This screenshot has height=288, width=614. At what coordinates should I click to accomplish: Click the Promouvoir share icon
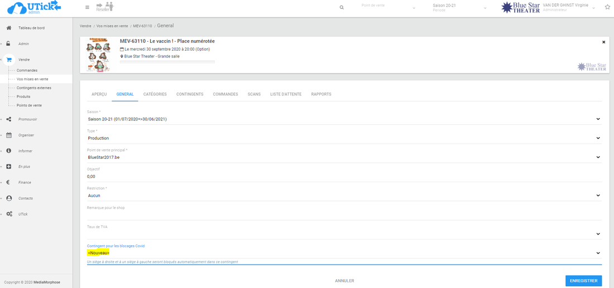(9, 119)
